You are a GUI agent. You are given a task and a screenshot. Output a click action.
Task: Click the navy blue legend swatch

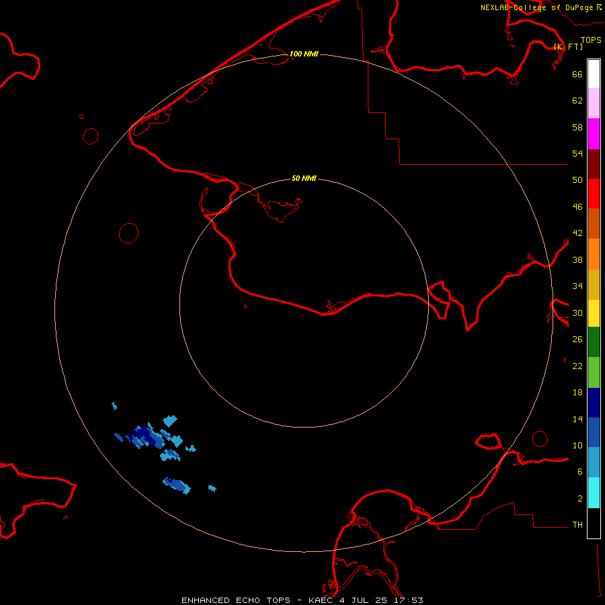[594, 403]
